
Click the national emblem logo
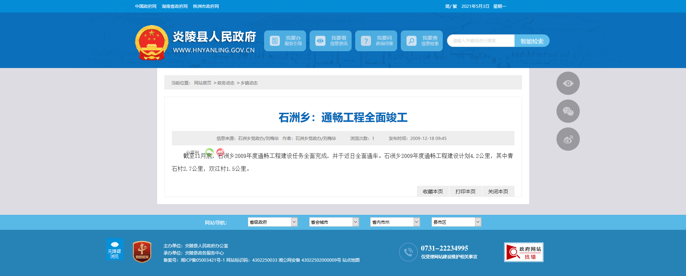pos(151,43)
